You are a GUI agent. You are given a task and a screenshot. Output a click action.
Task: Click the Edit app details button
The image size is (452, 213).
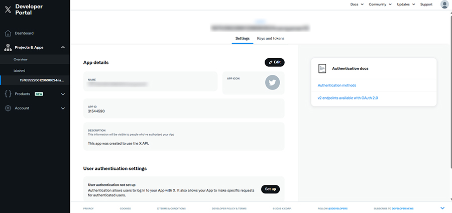click(275, 62)
